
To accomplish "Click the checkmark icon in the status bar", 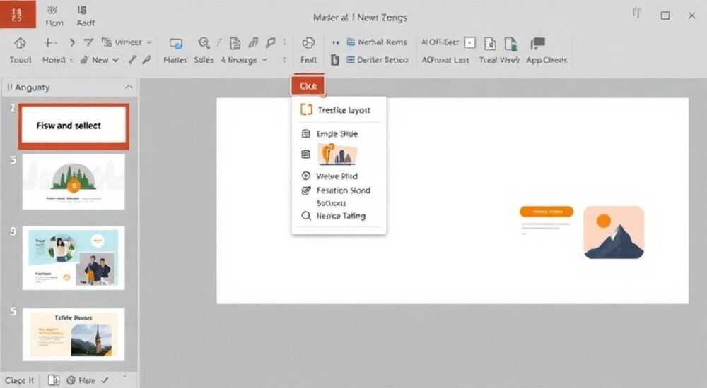I will pos(105,380).
